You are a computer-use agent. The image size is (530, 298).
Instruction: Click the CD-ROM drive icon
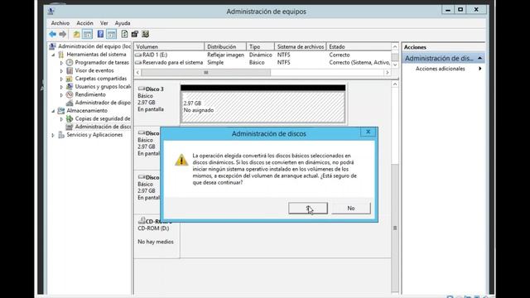point(142,221)
